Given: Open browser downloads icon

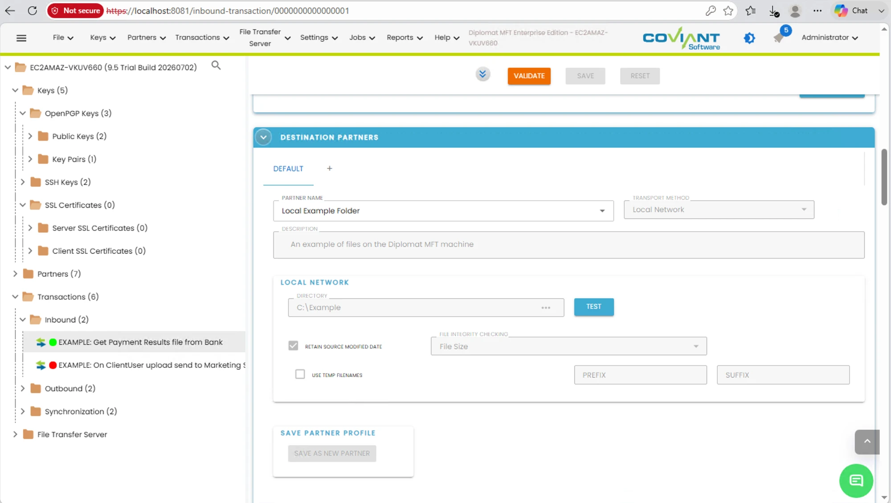Looking at the screenshot, I should (x=774, y=11).
